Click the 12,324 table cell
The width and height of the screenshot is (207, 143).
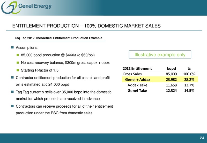[171, 91]
